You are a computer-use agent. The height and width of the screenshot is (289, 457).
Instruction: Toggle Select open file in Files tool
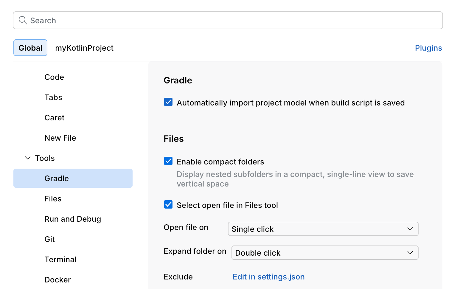coord(168,204)
